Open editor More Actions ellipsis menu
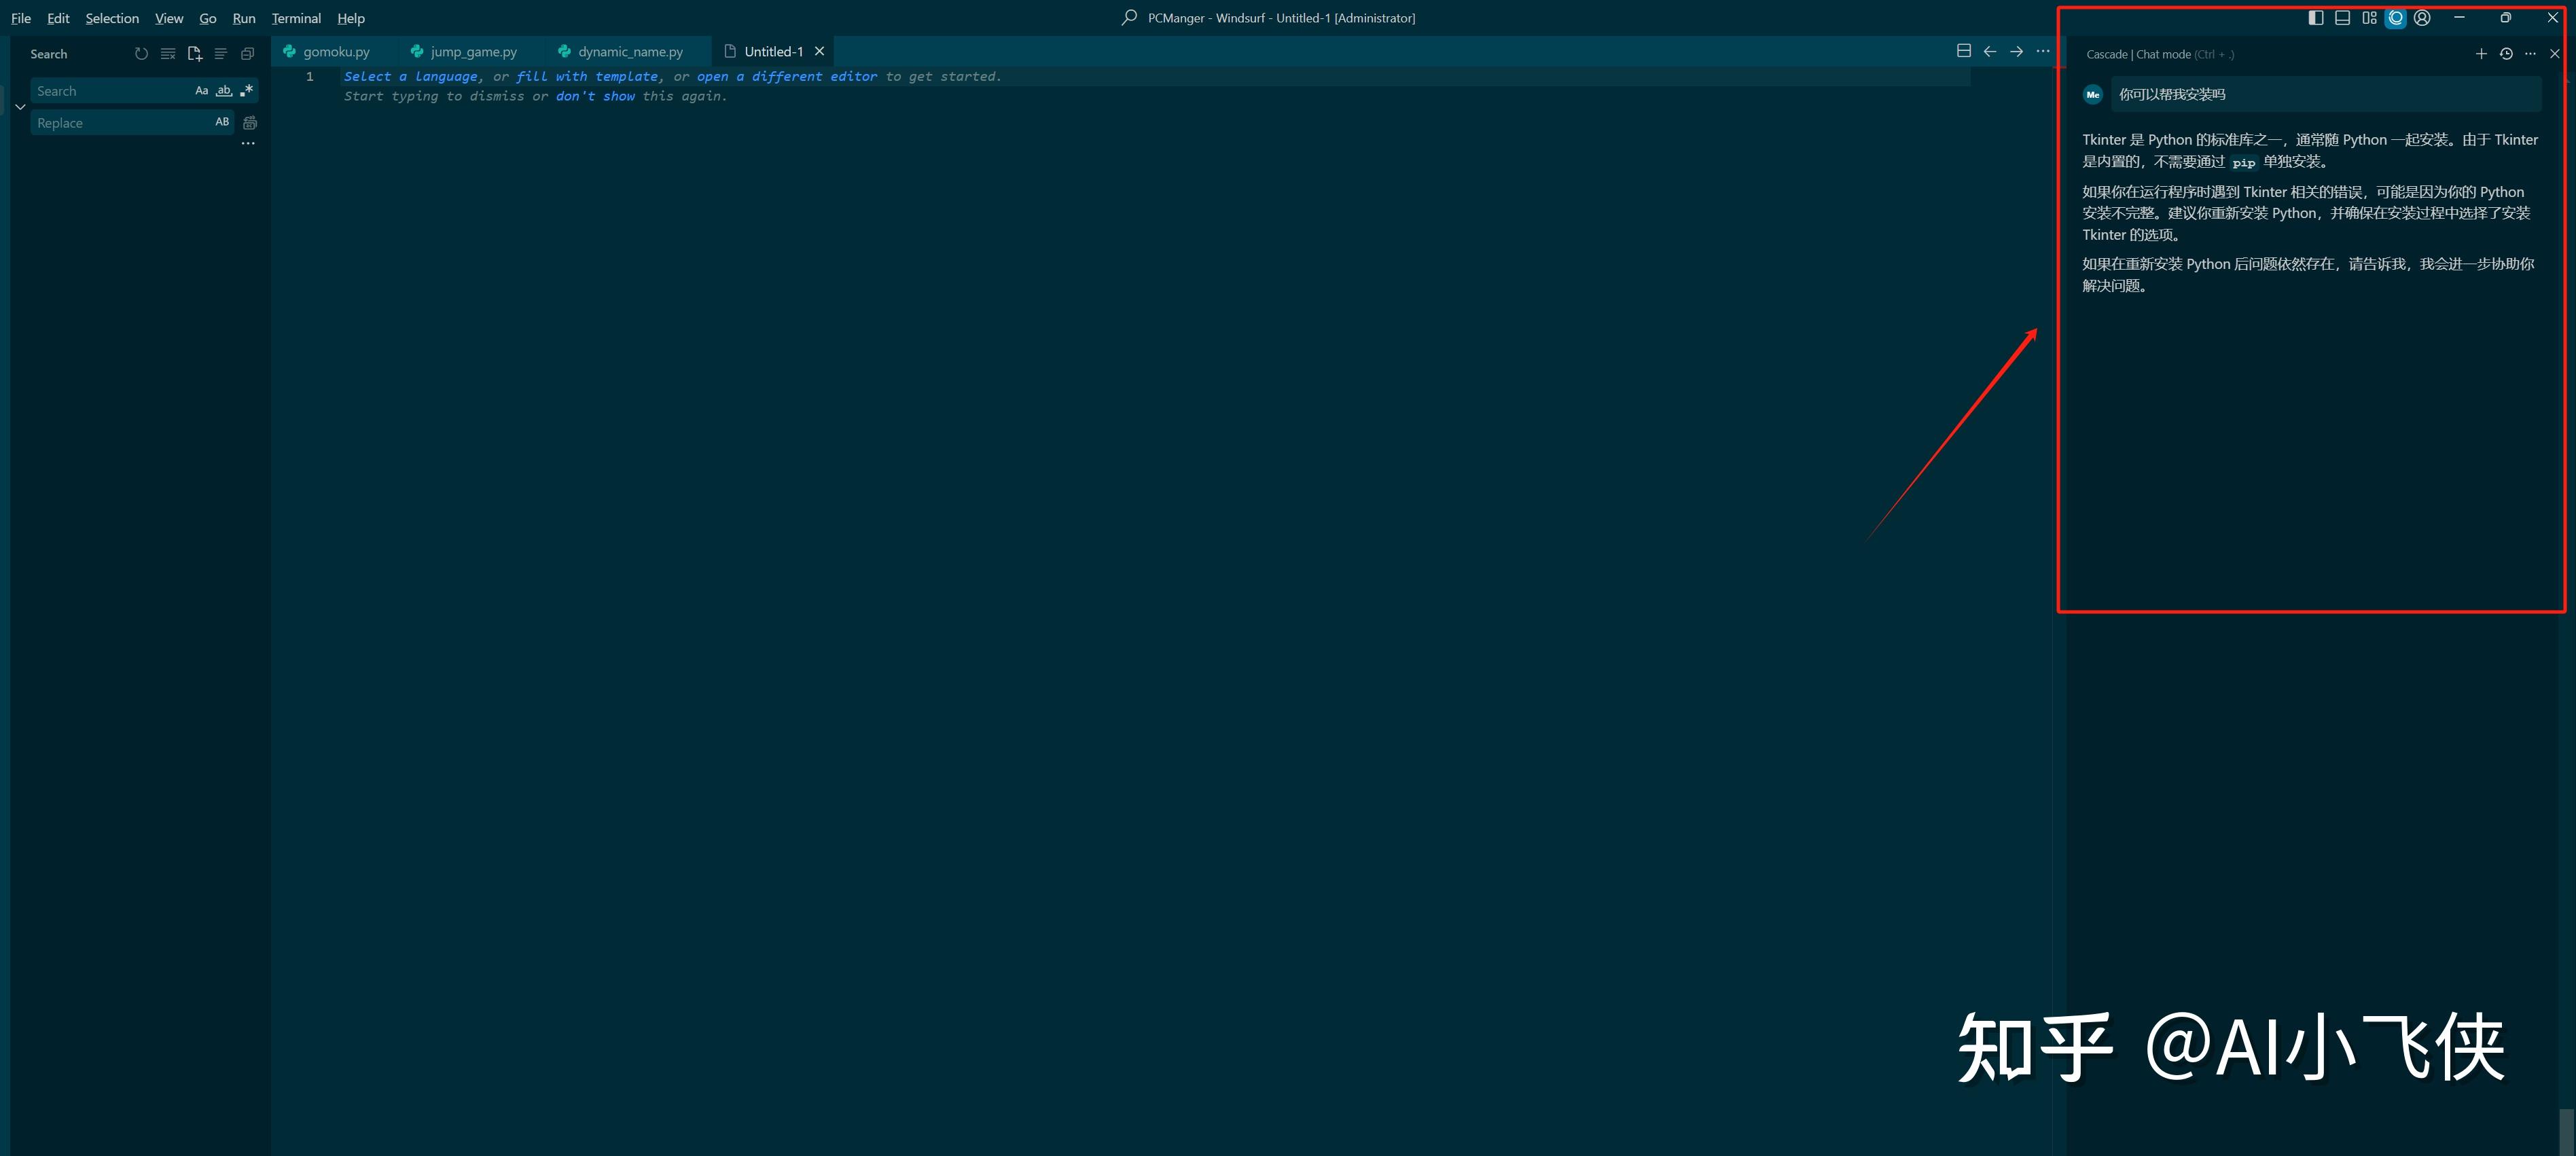The image size is (2576, 1156). [2043, 51]
